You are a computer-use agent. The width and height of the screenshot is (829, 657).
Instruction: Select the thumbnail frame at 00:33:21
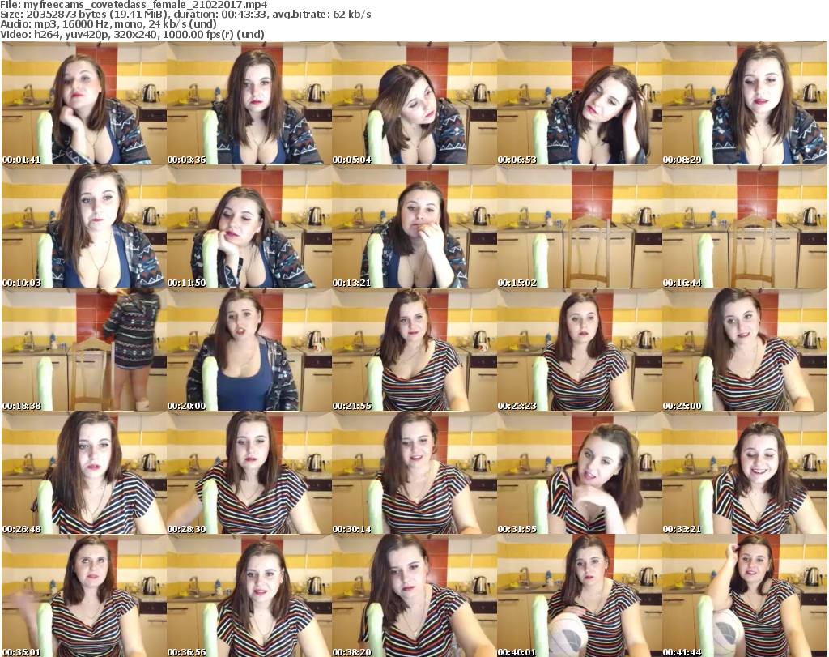[745, 473]
